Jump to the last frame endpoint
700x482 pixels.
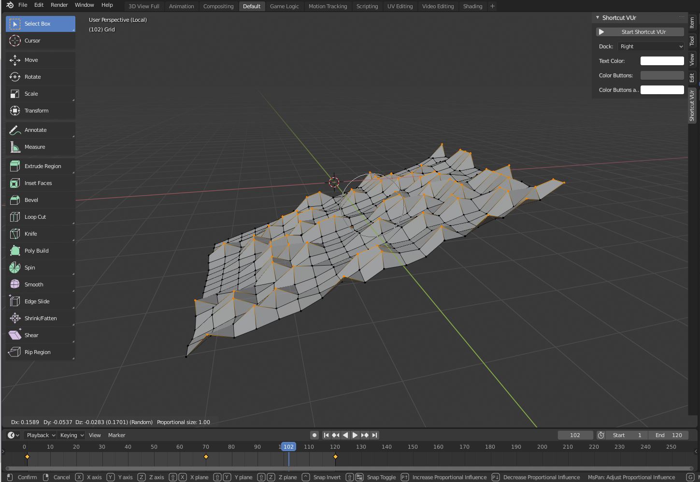[375, 435]
